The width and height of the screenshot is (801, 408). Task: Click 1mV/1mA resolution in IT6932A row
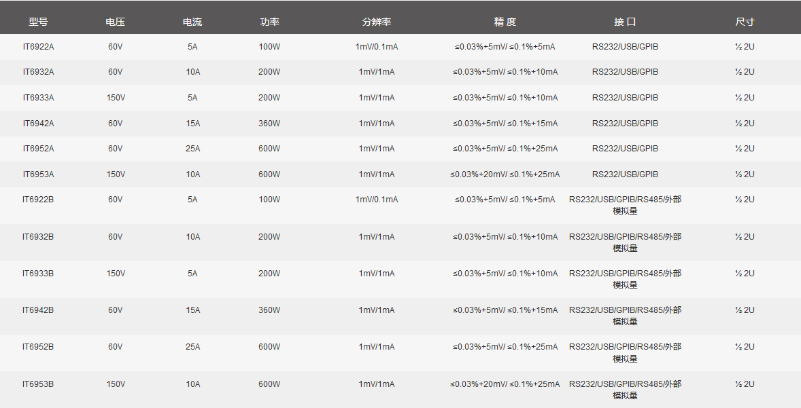click(377, 72)
